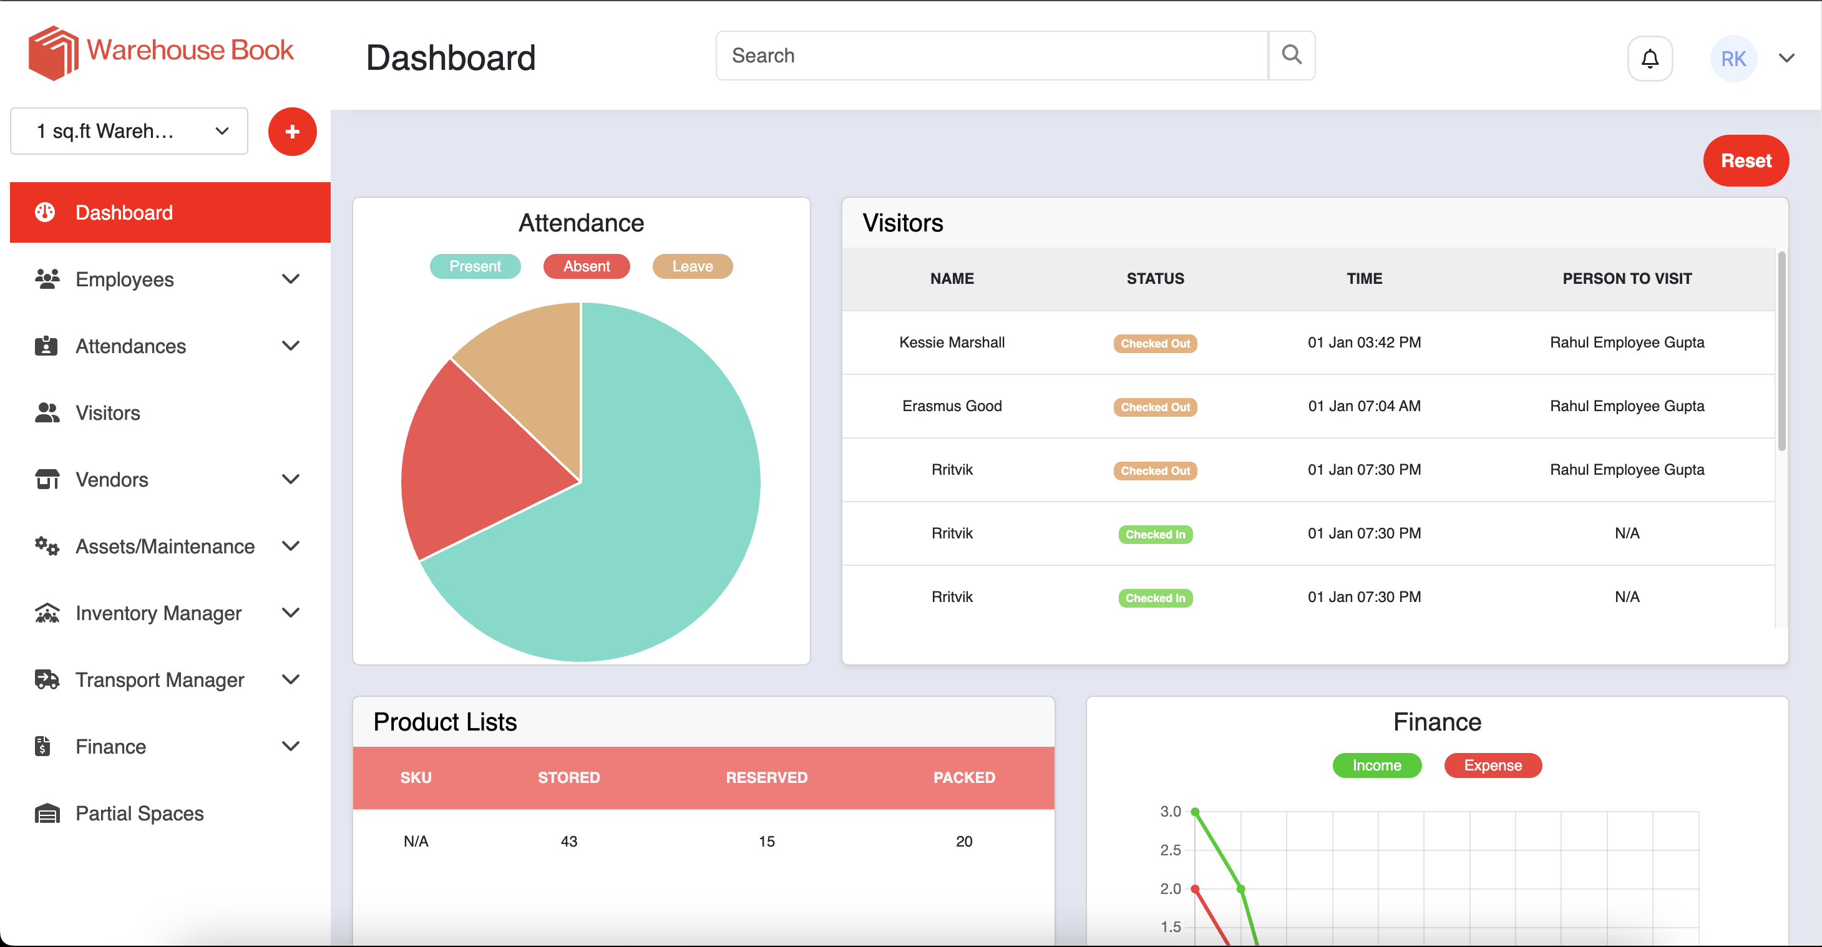
Task: Click the Visitors sidebar icon
Action: pyautogui.click(x=47, y=412)
